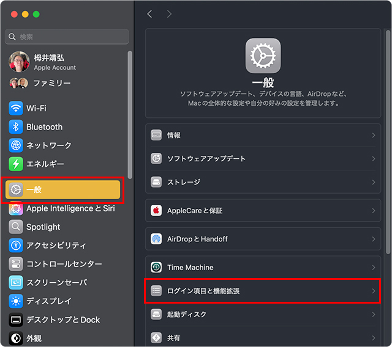Click the デスクトップと Dock icon
392x347 pixels.
click(16, 320)
